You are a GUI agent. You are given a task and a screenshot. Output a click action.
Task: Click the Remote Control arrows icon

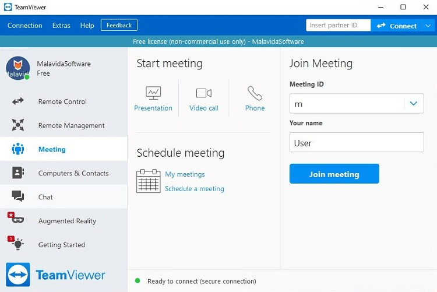click(18, 101)
